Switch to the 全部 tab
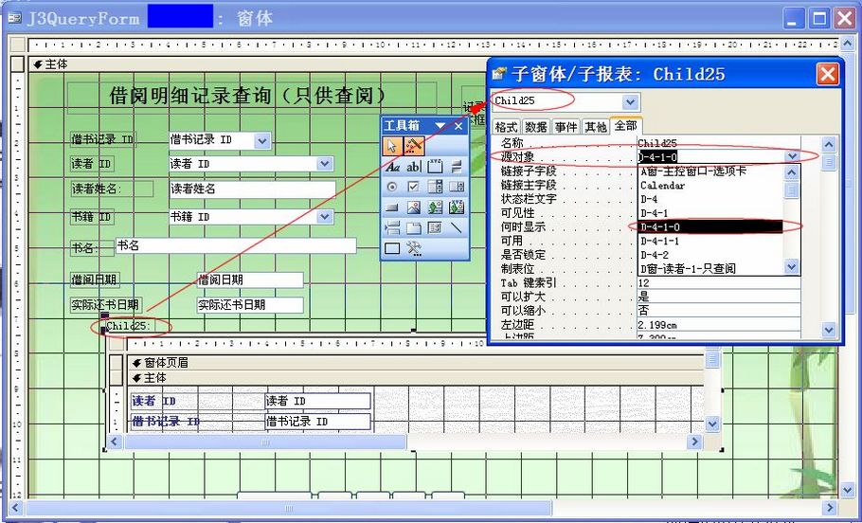 tap(625, 126)
